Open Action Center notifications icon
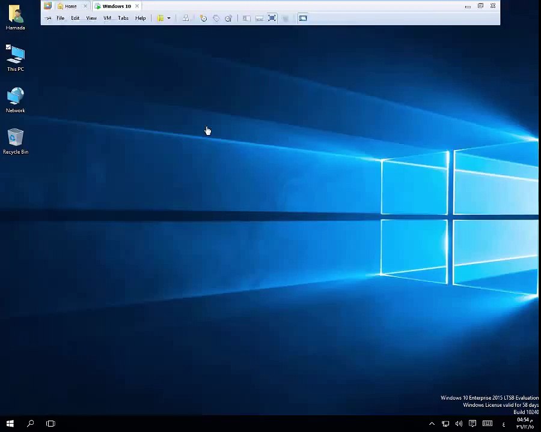Image resolution: width=541 pixels, height=432 pixels. pyautogui.click(x=472, y=424)
